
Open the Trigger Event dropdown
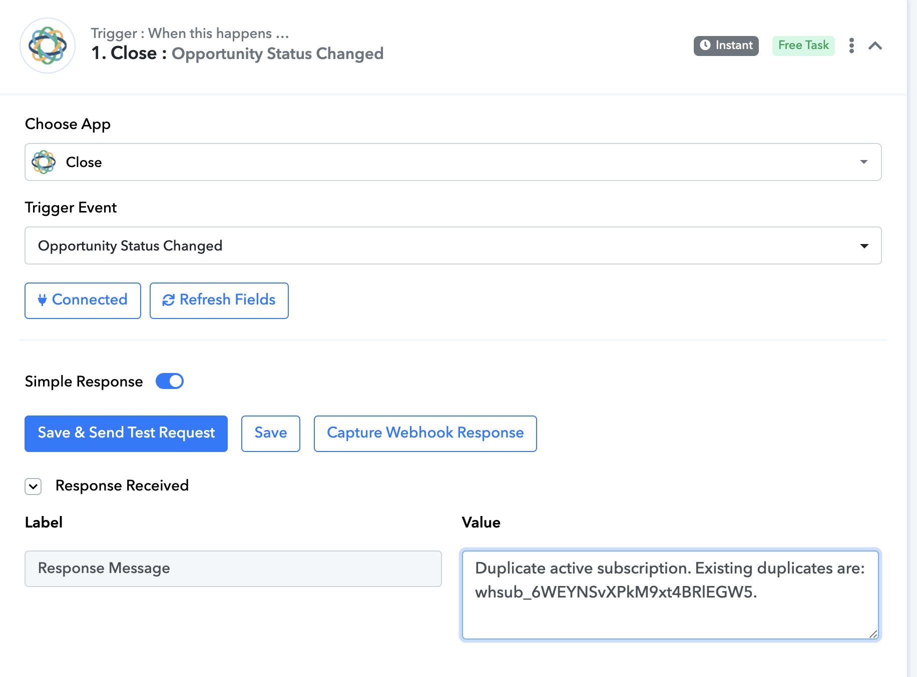453,245
